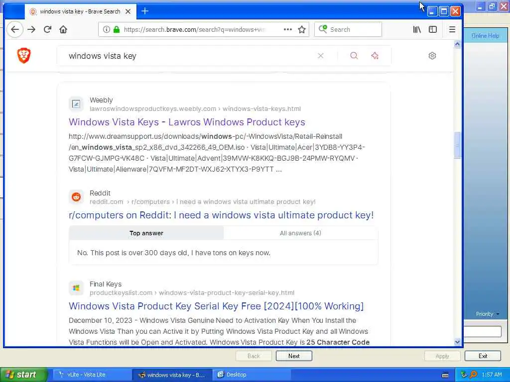The width and height of the screenshot is (510, 382).
Task: Open the page actions three-dots menu
Action: tap(287, 29)
